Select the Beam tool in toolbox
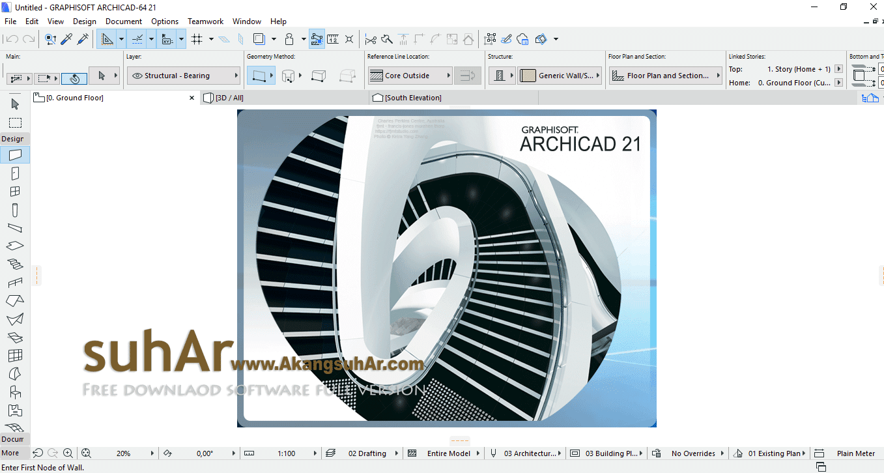Viewport: 884px width, 473px height. (15, 228)
